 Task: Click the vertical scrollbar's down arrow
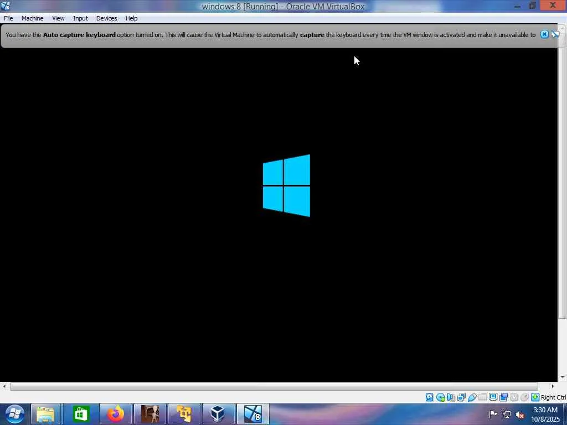pos(563,377)
